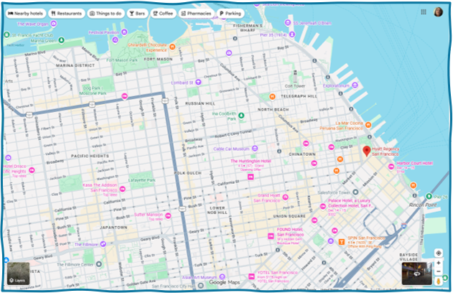Select the Asian Art Museum marker

pos(222,276)
